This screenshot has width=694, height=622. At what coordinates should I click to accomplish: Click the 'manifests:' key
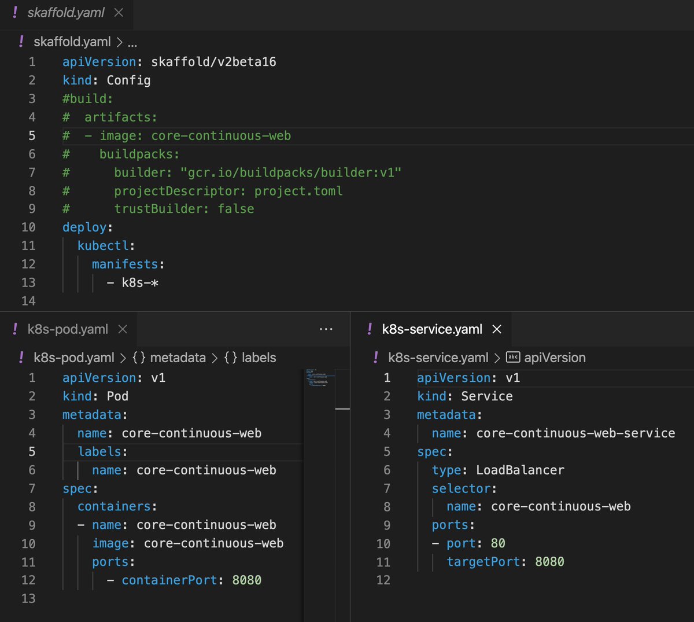coord(128,264)
